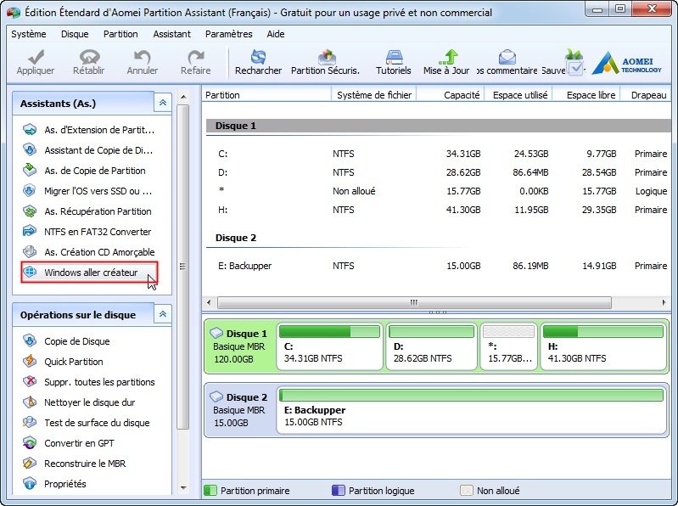This screenshot has width=678, height=506.
Task: Click partition list scroll left arrow
Action: (210, 302)
